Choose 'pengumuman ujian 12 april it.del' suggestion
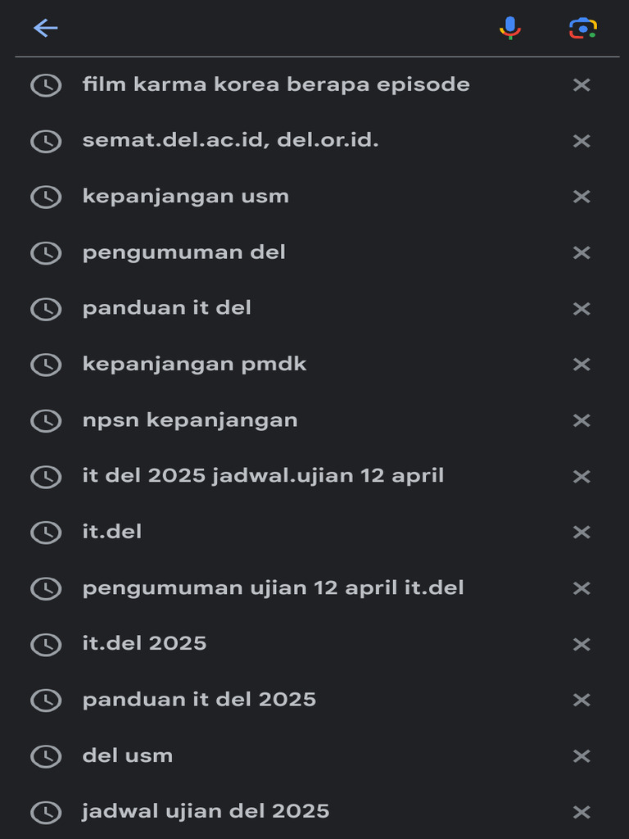 click(x=273, y=587)
